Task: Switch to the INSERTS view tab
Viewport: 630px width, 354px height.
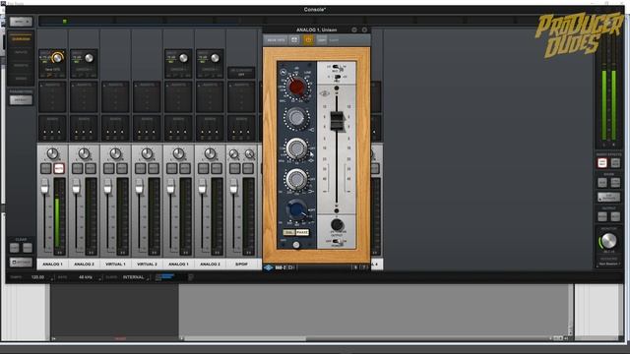Action: (x=21, y=65)
